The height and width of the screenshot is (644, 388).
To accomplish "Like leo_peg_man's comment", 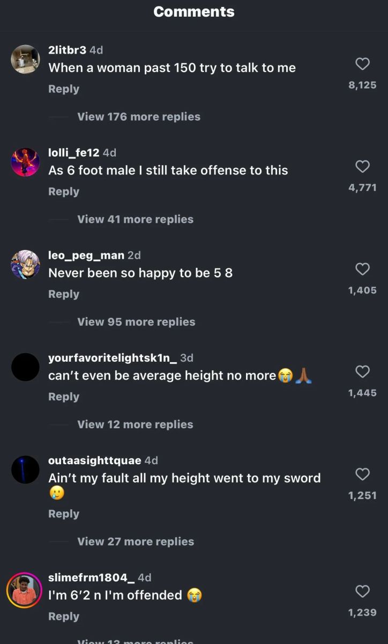I will 363,269.
